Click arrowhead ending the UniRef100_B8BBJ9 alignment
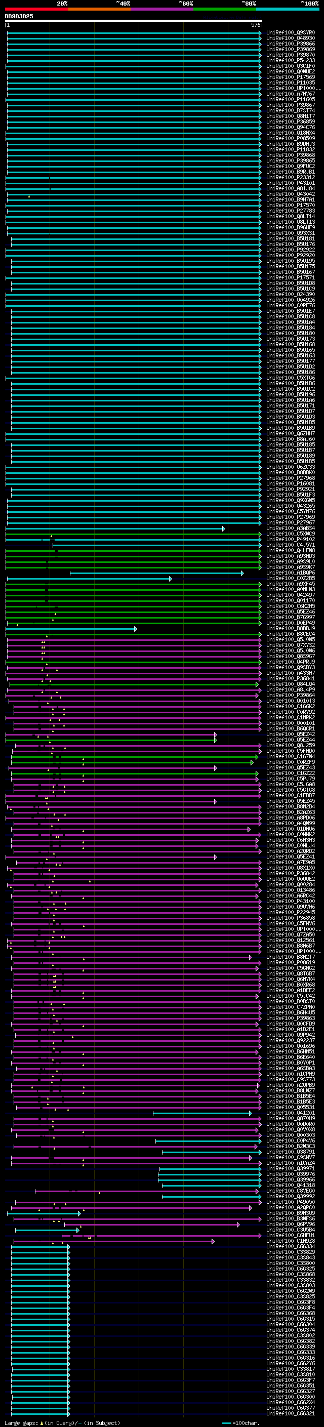324x1427 pixels. click(136, 629)
